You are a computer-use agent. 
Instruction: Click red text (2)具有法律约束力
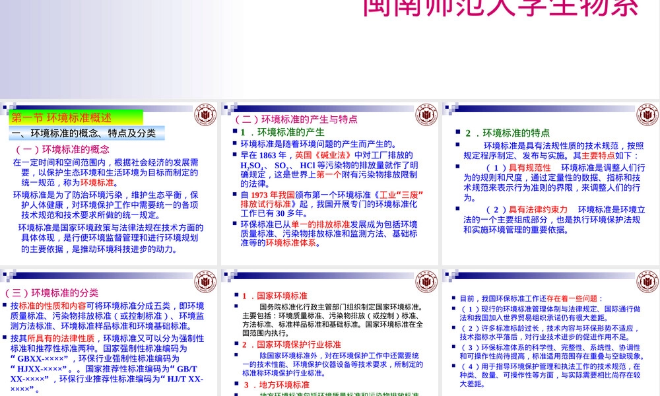527,209
